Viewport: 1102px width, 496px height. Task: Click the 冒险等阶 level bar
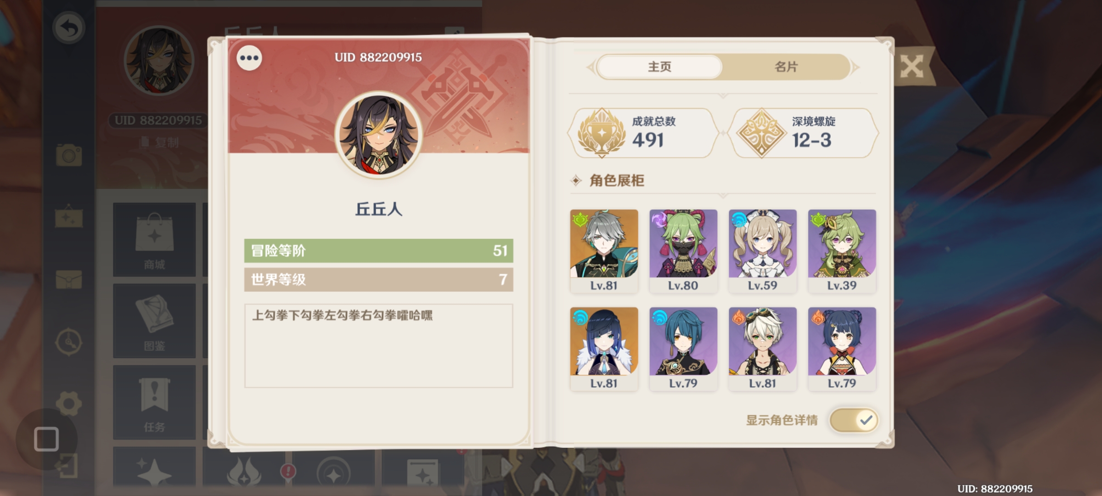click(x=378, y=251)
